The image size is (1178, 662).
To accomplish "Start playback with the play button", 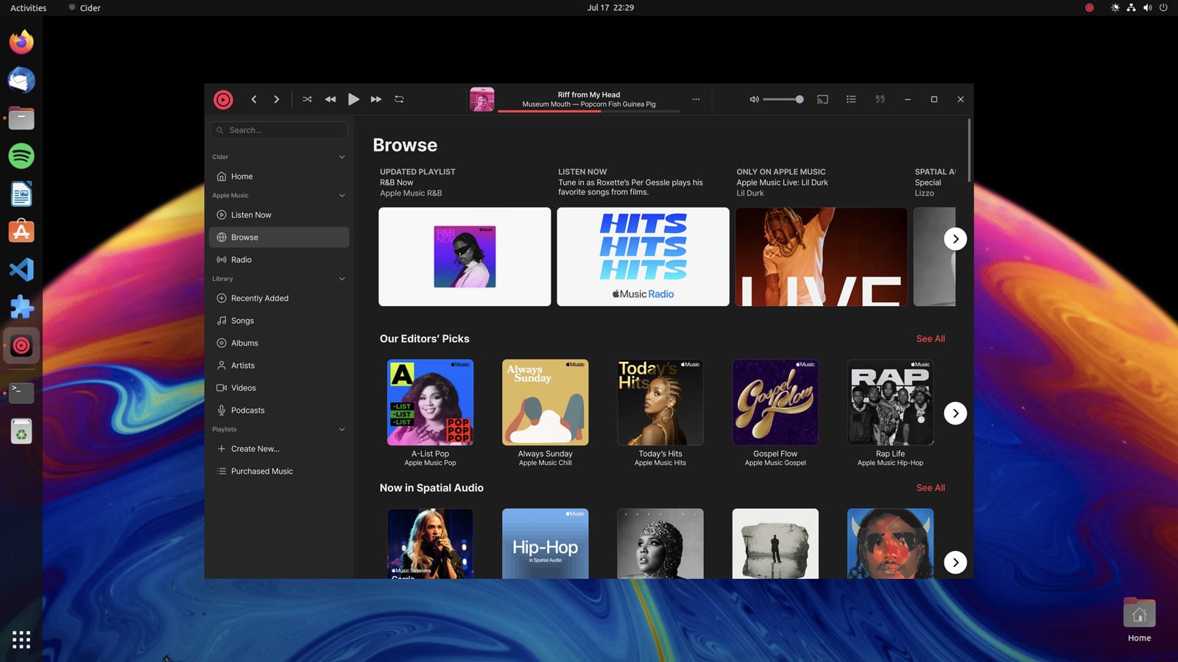I will [x=353, y=99].
